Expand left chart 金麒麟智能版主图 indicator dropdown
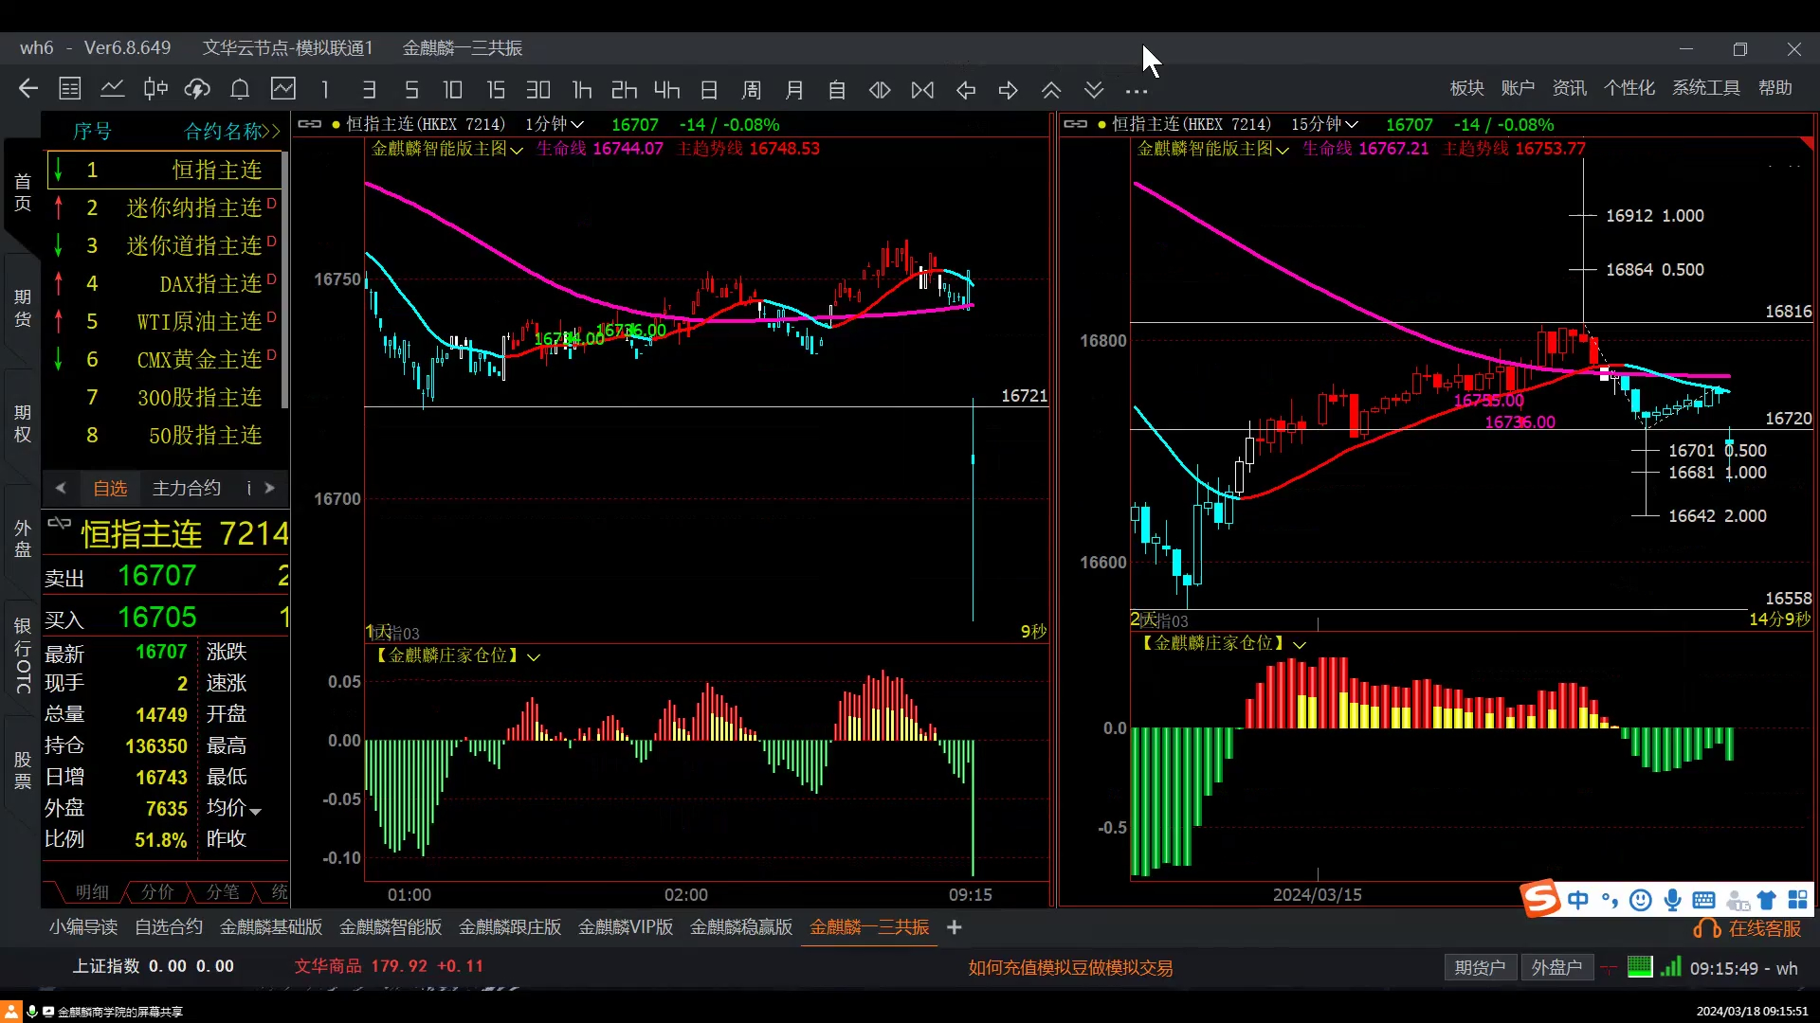The image size is (1820, 1023). [x=517, y=150]
